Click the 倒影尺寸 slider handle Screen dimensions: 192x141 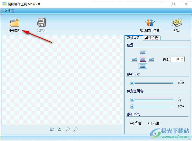132,83
